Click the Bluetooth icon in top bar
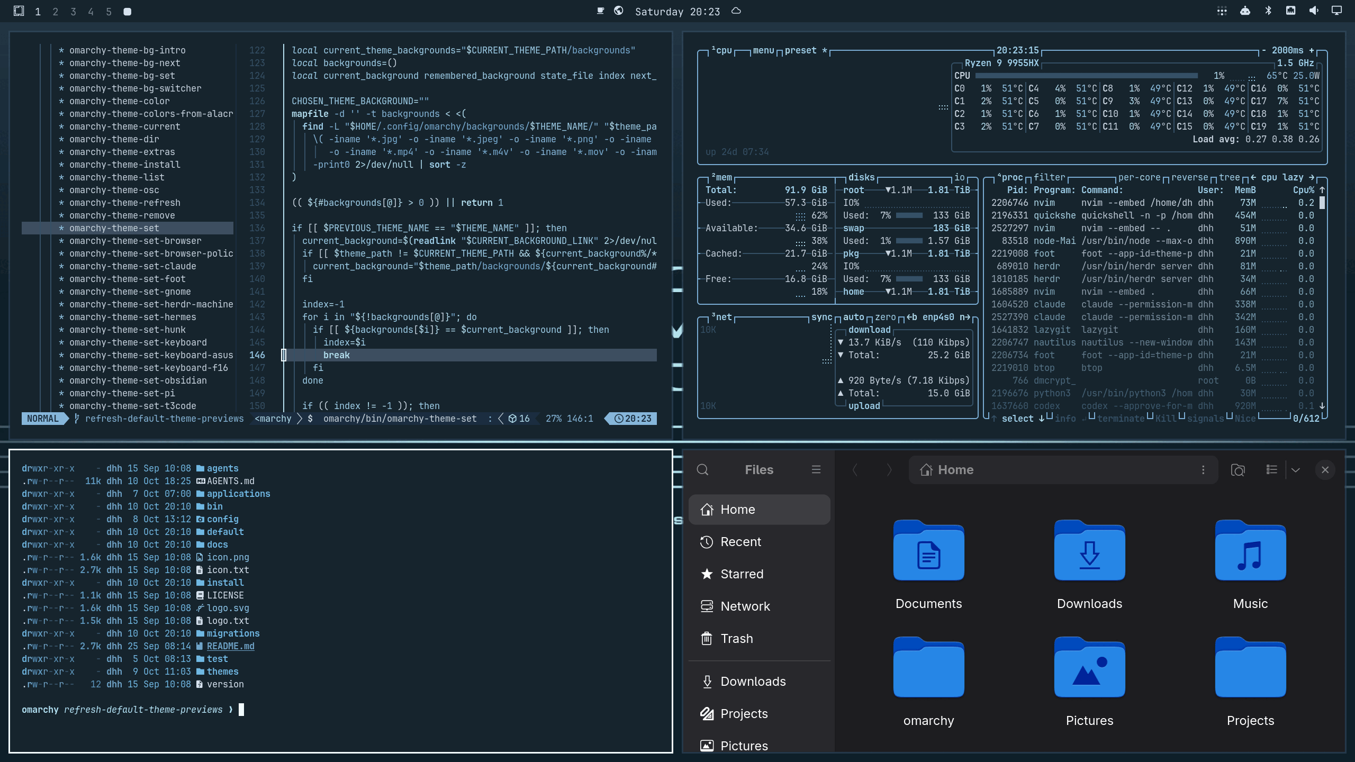Viewport: 1355px width, 762px height. (x=1268, y=11)
